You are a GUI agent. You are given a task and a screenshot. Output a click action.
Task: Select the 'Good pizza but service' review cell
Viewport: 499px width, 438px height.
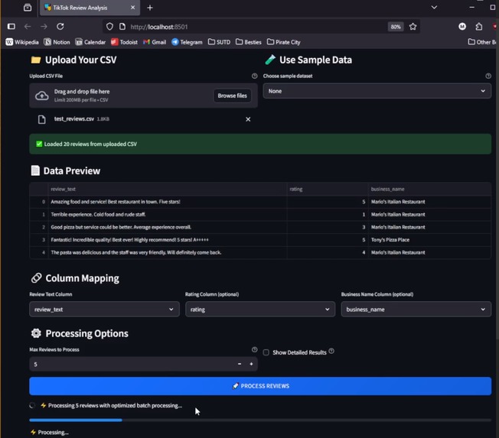(x=167, y=227)
